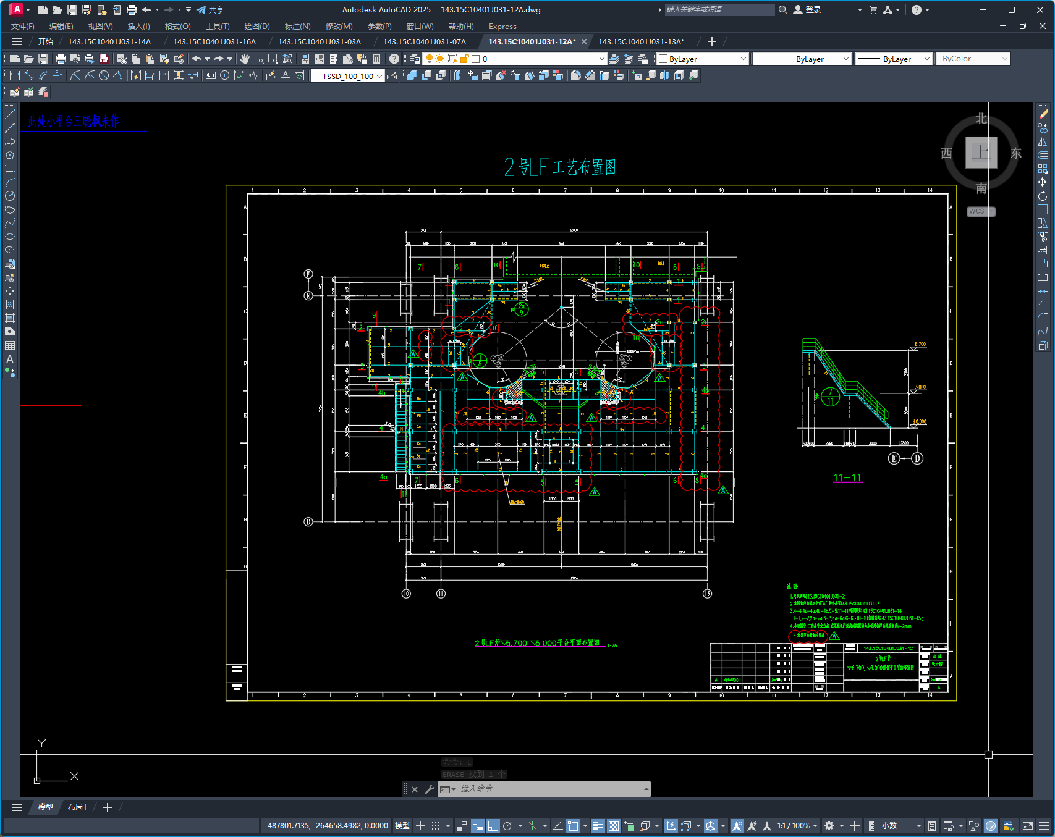Open the Layer Properties Manager icon

tap(415, 59)
